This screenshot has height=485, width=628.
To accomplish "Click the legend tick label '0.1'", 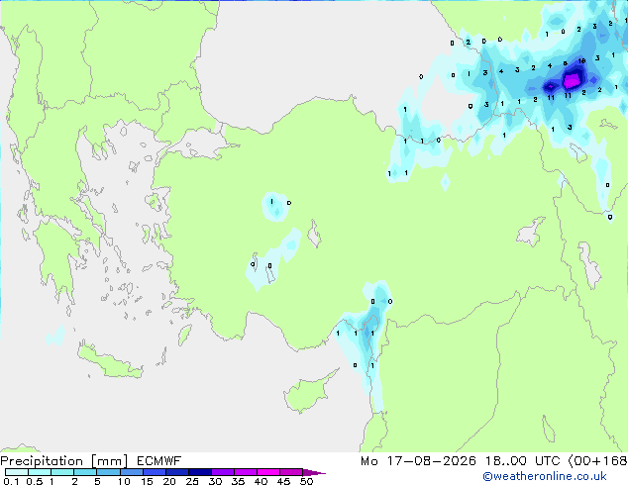I will click(x=11, y=481).
